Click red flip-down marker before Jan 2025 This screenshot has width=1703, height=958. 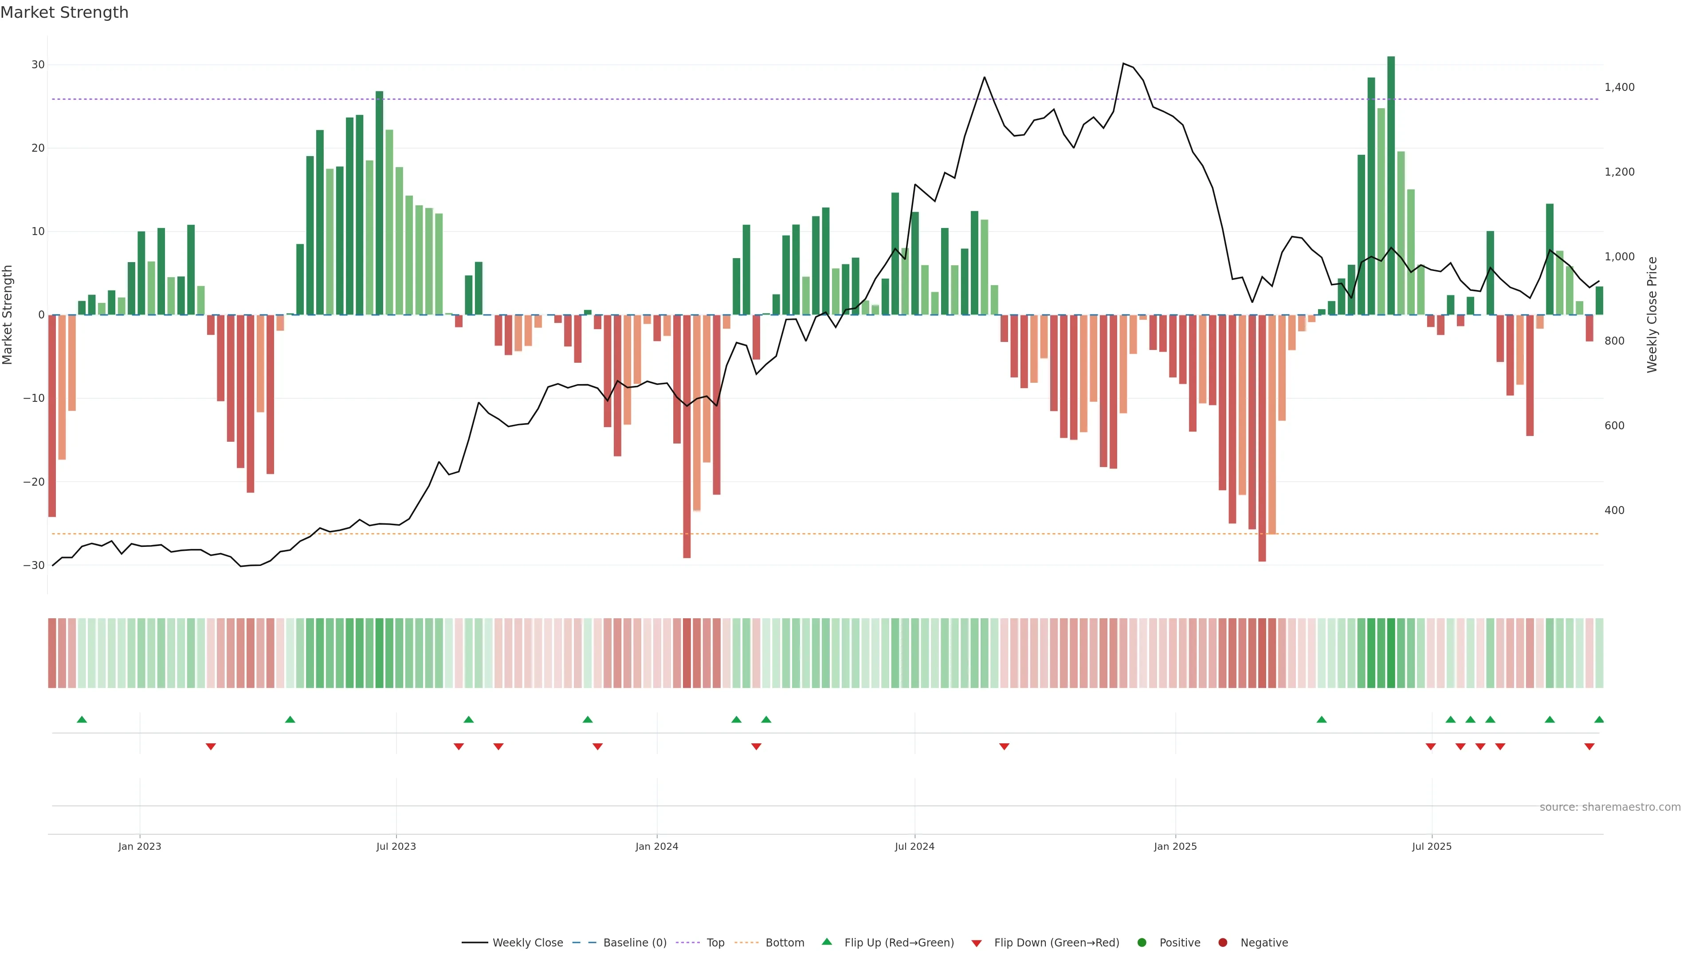point(1004,746)
